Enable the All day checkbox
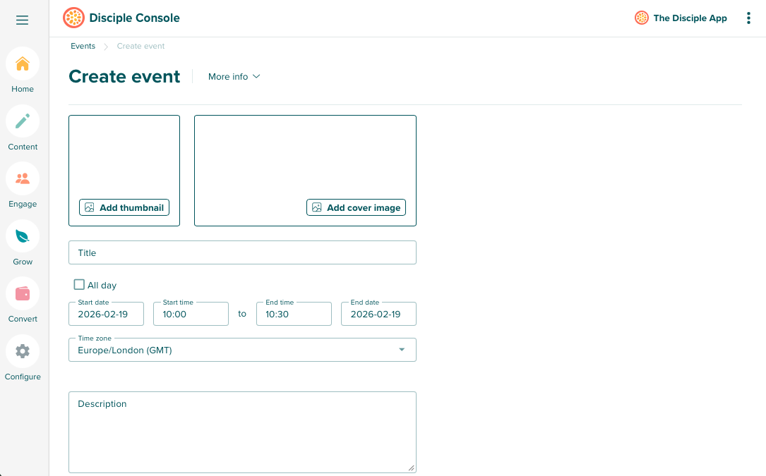This screenshot has height=476, width=766. click(79, 284)
